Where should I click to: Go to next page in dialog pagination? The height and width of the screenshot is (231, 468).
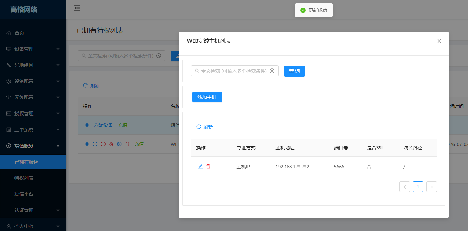coord(432,187)
